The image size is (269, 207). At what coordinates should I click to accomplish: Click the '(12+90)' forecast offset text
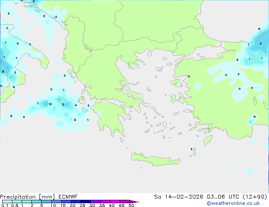click(x=255, y=197)
